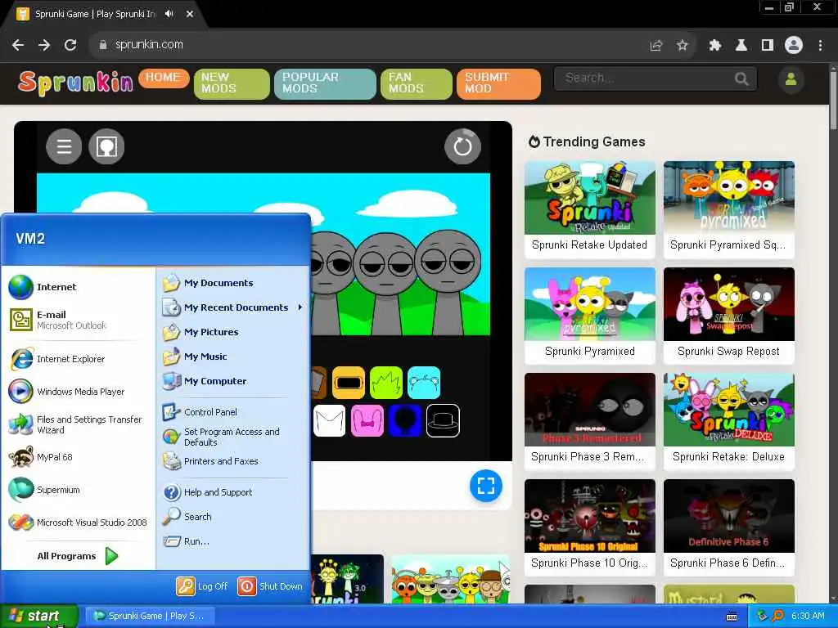The width and height of the screenshot is (838, 628).
Task: Click the Sprunkin logo
Action: 75,83
